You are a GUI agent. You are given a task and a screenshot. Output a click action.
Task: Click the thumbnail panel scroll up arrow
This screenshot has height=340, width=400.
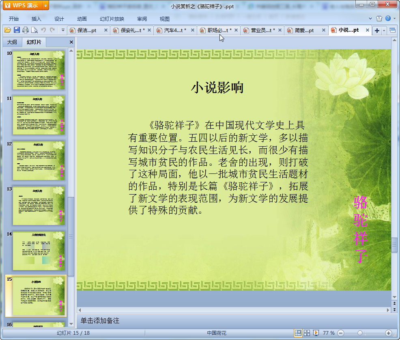(71, 51)
